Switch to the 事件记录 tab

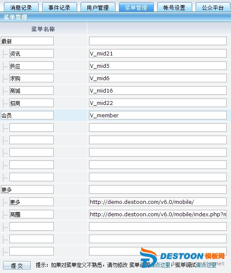tap(60, 7)
